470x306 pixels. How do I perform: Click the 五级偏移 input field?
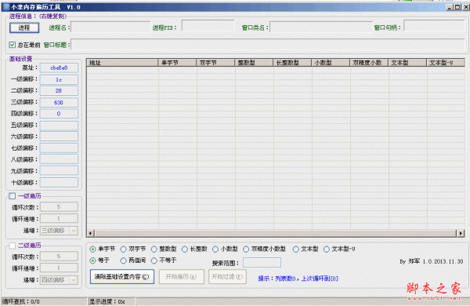(x=59, y=126)
